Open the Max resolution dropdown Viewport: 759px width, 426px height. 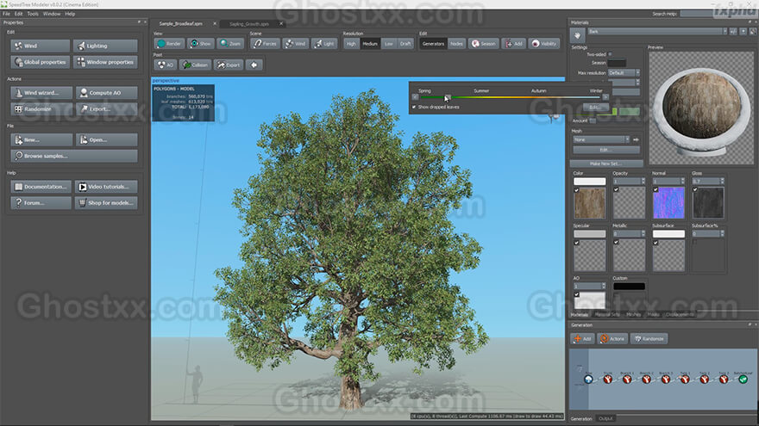click(624, 73)
